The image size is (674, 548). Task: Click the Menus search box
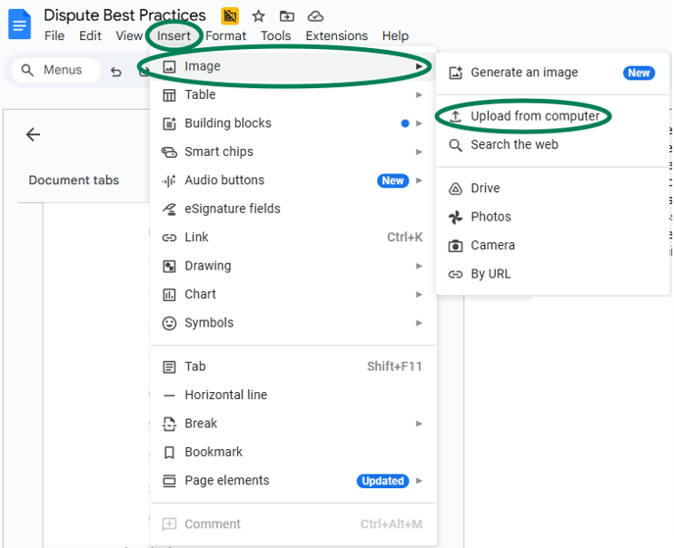pos(56,71)
